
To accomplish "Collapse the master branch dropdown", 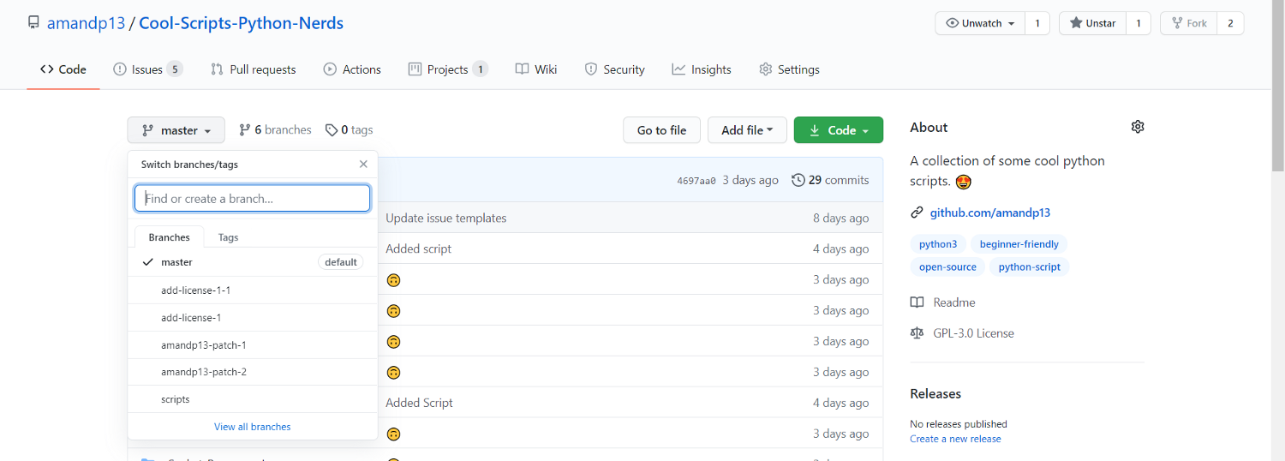I will [x=176, y=130].
